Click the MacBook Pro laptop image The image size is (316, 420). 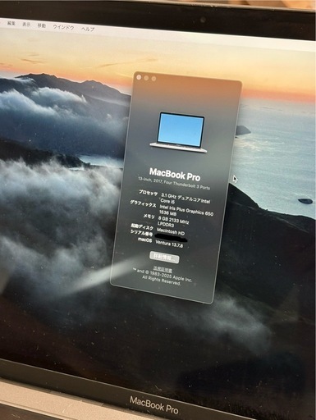click(179, 133)
